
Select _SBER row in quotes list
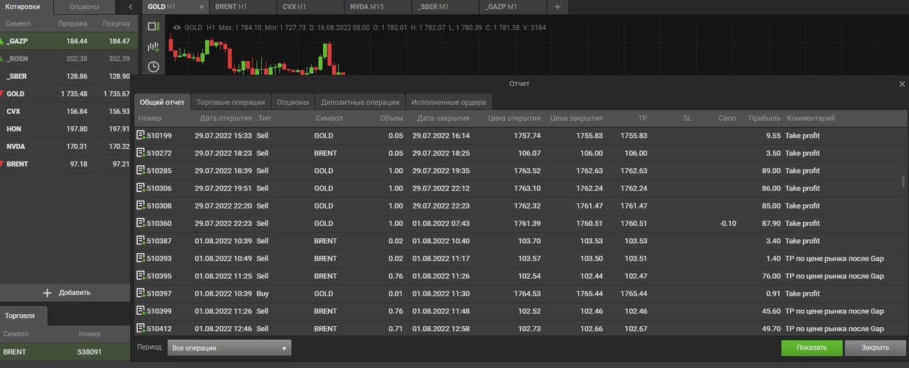pyautogui.click(x=66, y=76)
